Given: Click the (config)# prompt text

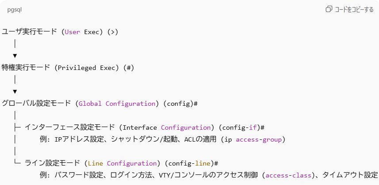Looking at the screenshot, I should pos(180,104).
